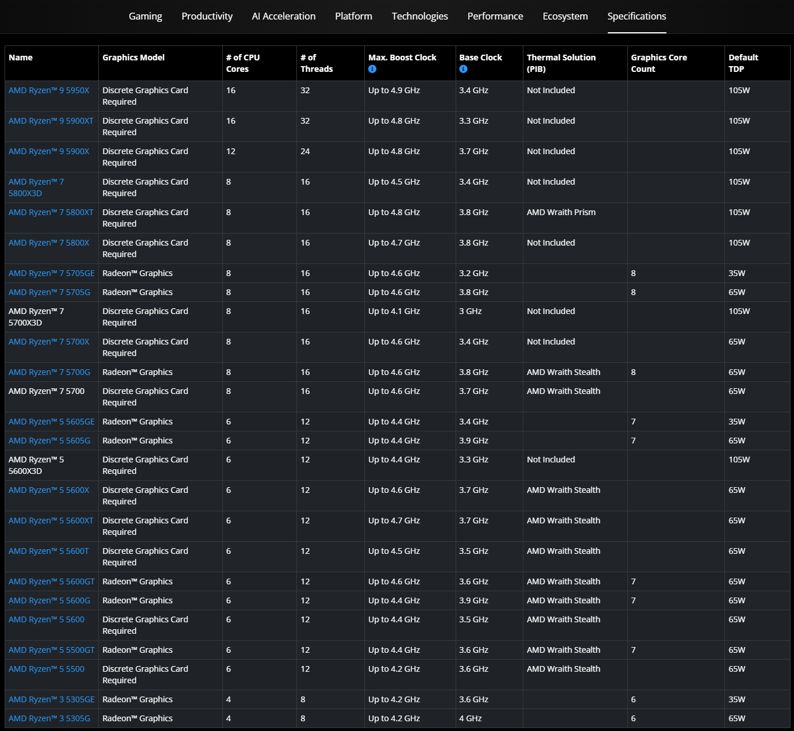794x731 pixels.
Task: Open the AMD Ryzen 7 5800X link
Action: (49, 243)
